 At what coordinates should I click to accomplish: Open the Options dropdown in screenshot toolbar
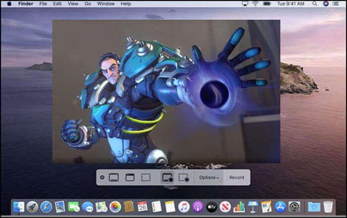(x=209, y=177)
